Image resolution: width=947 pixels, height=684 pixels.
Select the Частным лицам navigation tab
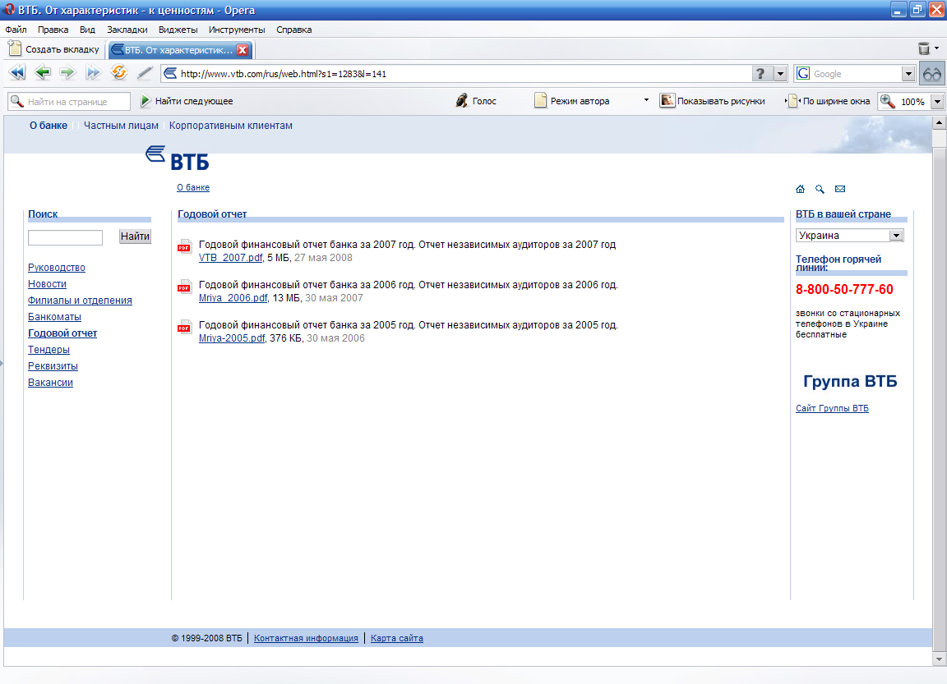point(121,126)
